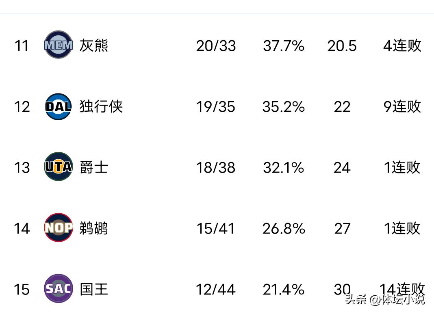Select the 9连败 streak text
This screenshot has height=314, width=434.
402,106
